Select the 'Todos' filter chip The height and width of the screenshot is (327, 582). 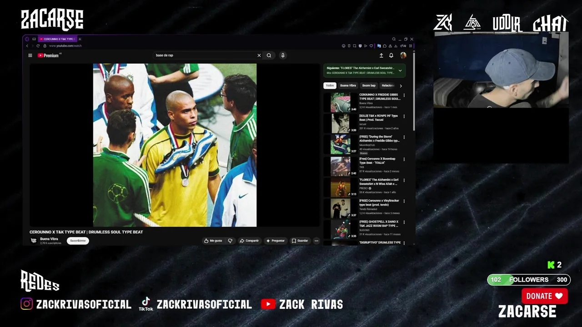(330, 85)
